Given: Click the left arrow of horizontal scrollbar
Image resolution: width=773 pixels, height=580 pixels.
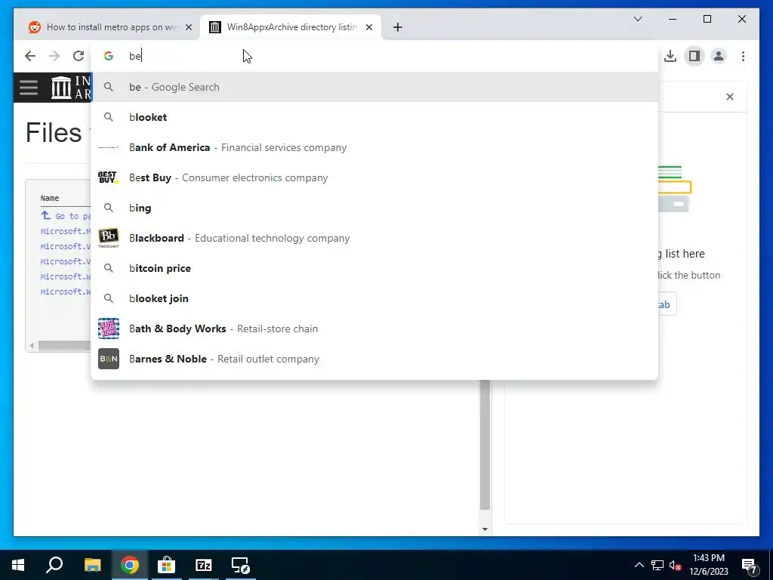Looking at the screenshot, I should pos(32,345).
